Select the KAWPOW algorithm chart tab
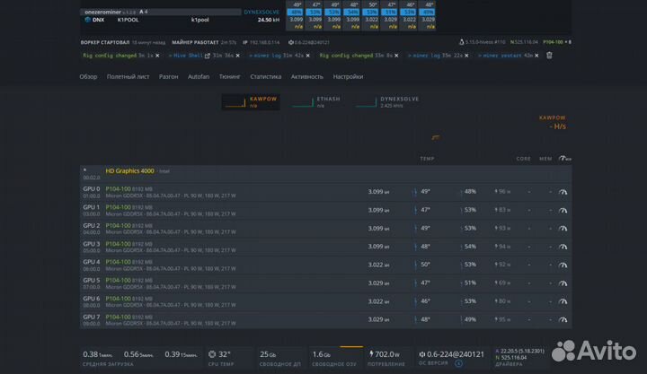647x374 pixels. pyautogui.click(x=251, y=102)
